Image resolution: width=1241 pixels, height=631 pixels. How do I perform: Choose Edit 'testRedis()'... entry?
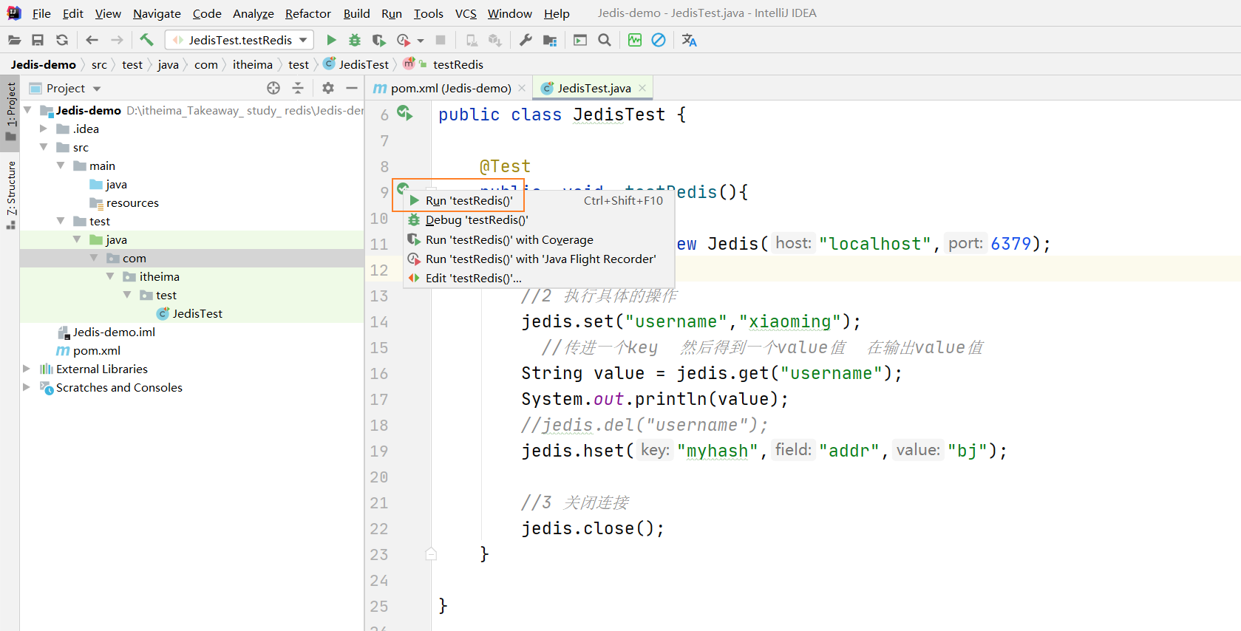click(539, 278)
